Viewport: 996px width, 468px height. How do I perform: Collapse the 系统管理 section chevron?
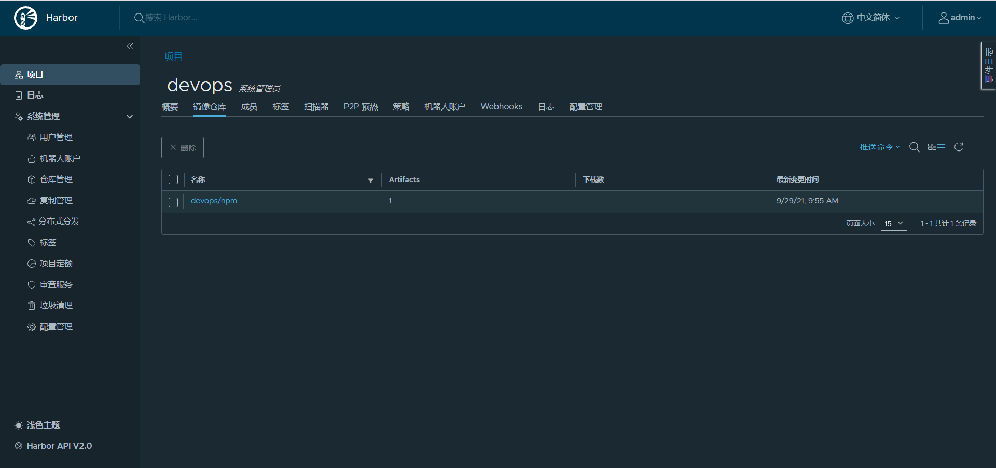point(130,117)
